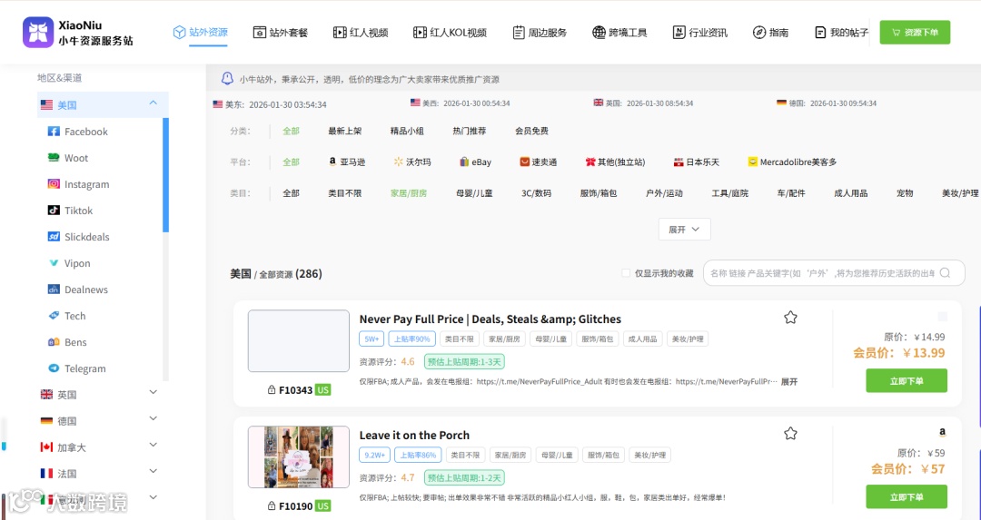Click the 预估上贴周期:1-2天 tag
This screenshot has height=520, width=981.
click(464, 477)
